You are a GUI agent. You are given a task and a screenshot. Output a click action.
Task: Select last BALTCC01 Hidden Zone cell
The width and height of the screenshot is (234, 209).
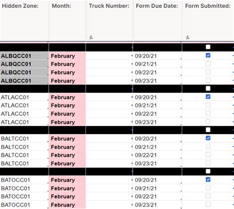(24, 164)
